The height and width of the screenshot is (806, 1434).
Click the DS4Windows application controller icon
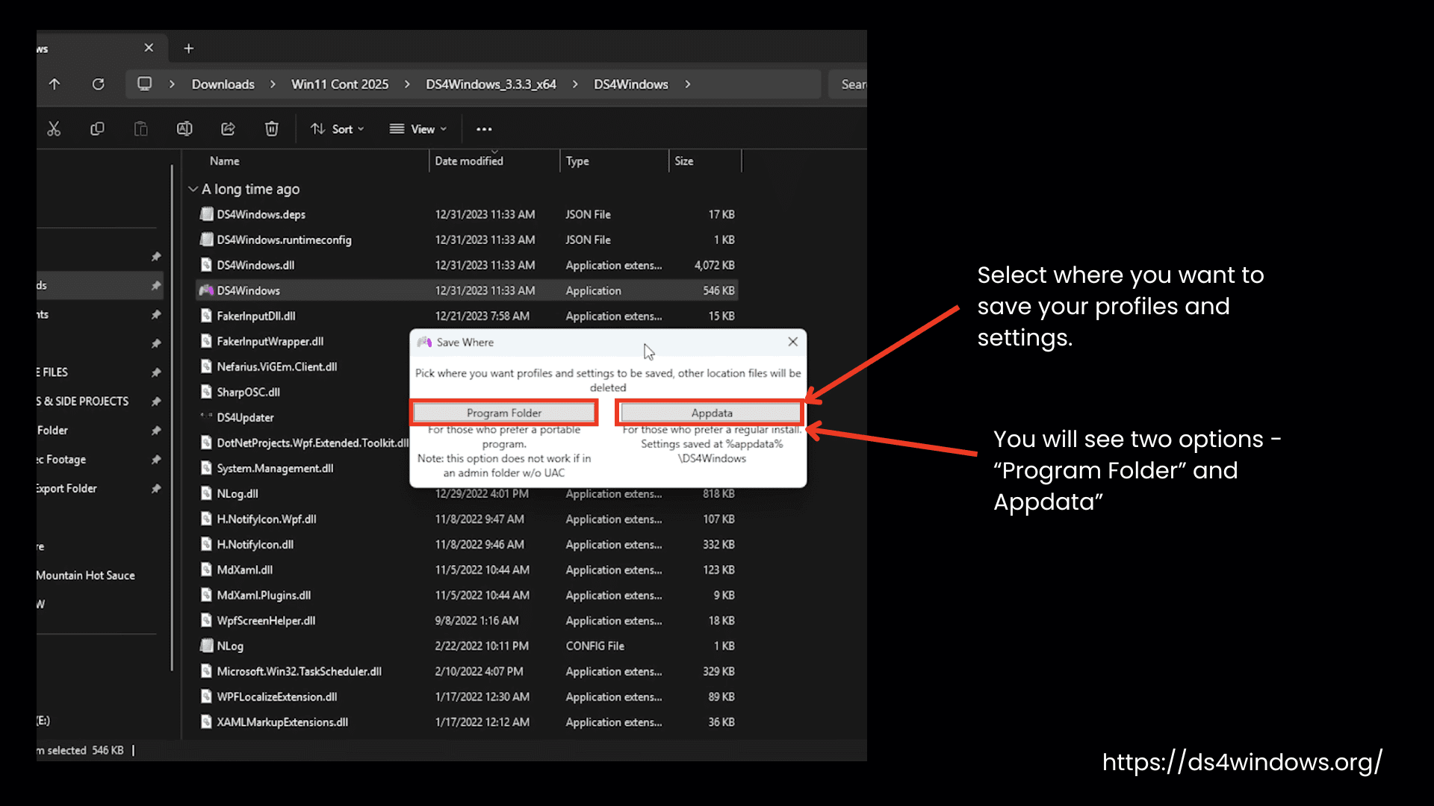[x=206, y=290]
